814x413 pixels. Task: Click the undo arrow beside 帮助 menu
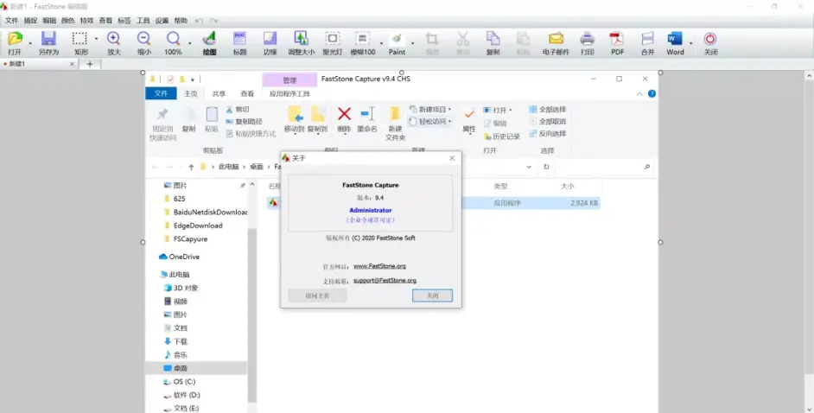(x=199, y=21)
